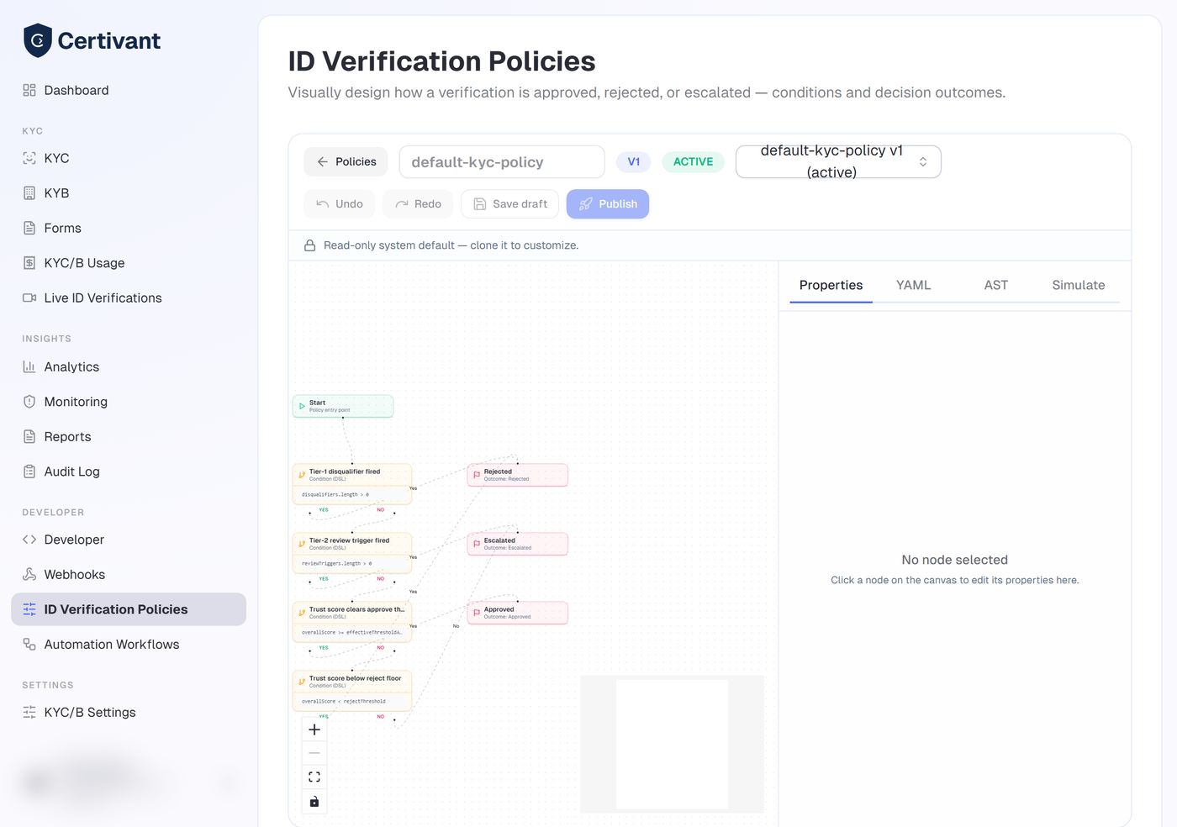The height and width of the screenshot is (827, 1177).
Task: Click the Rejected node flag icon
Action: tap(477, 475)
